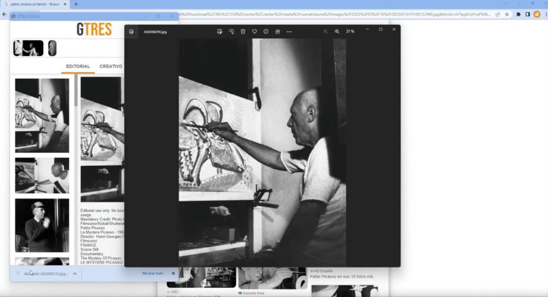Open the Picasso painting thumbnail in GTRES results list
This screenshot has height=297, width=548.
pos(42,115)
